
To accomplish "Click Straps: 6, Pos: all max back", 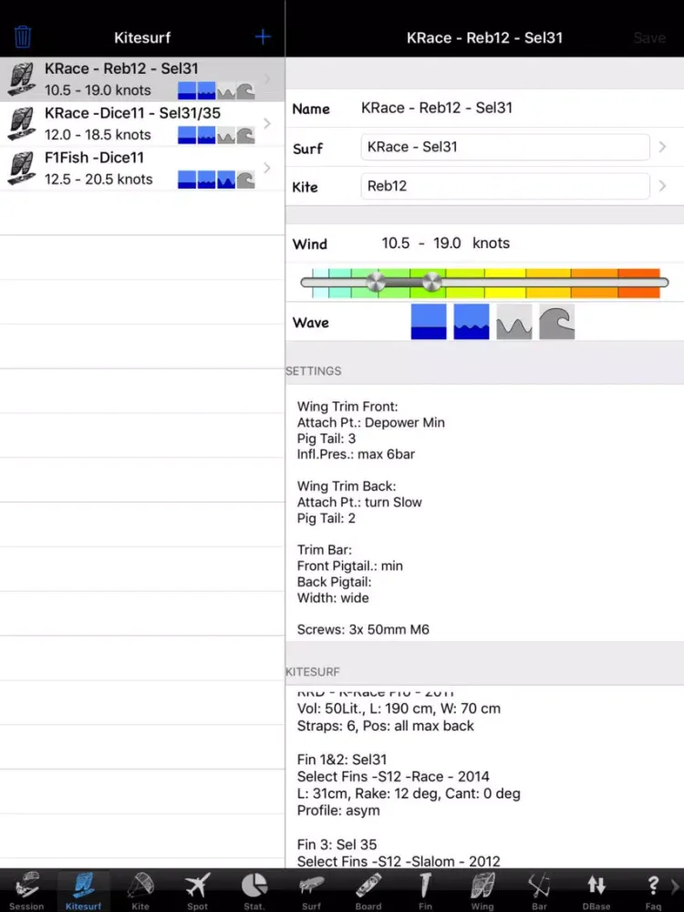I will pos(385,726).
